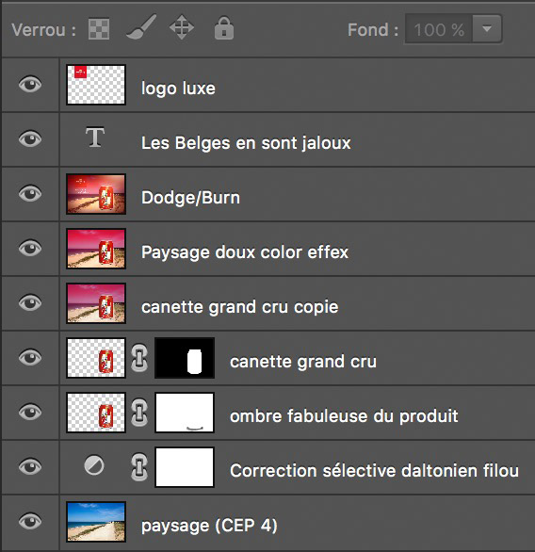This screenshot has height=552, width=535.
Task: Select the canette grand cru copie layer
Action: tap(297, 303)
